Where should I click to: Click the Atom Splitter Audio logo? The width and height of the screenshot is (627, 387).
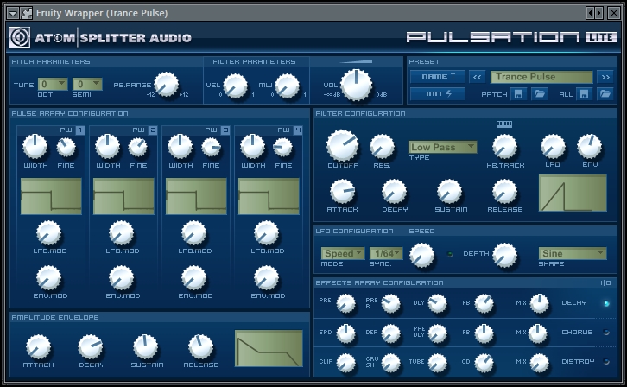[20, 38]
